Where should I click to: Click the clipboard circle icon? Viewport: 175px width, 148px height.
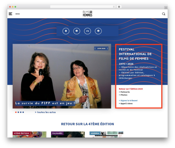(66, 31)
